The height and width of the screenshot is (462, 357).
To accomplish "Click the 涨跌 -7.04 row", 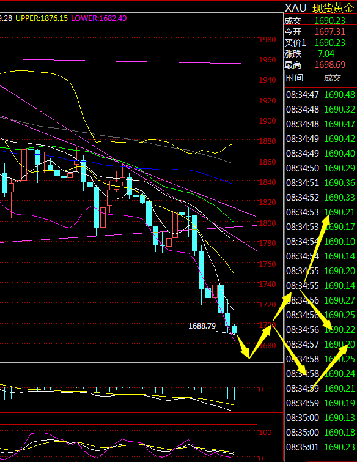I will (x=320, y=54).
